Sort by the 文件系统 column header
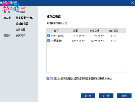 [113, 31]
